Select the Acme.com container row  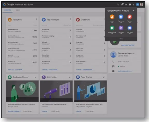[56, 30]
